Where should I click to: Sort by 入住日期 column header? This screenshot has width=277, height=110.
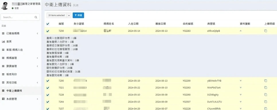point(133,24)
